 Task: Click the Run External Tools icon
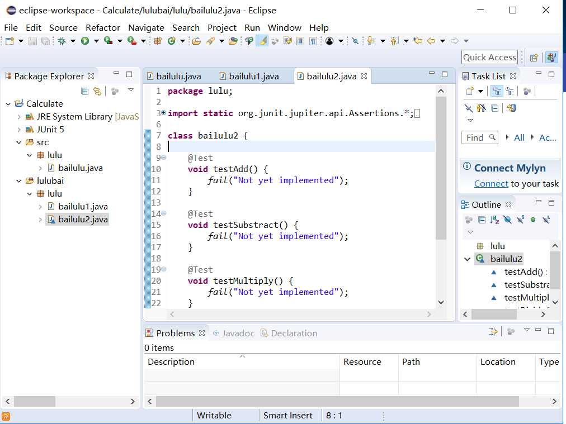click(x=132, y=41)
